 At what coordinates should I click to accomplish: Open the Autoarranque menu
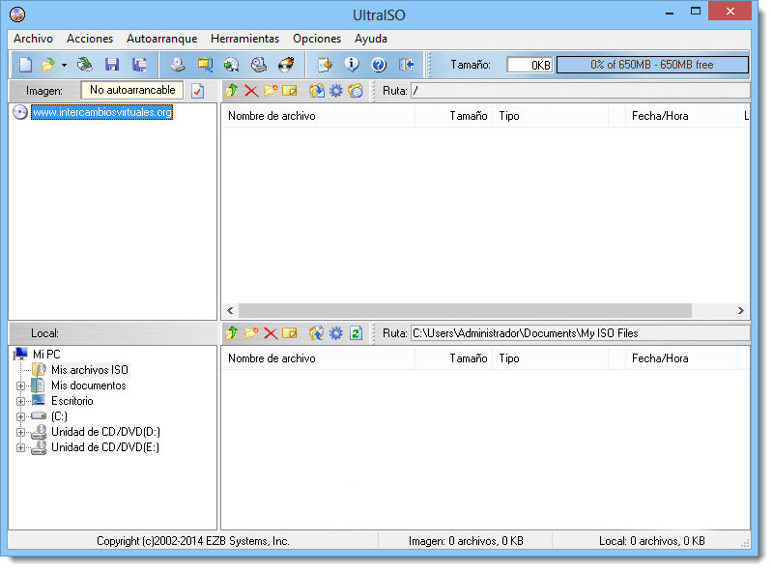(x=161, y=39)
